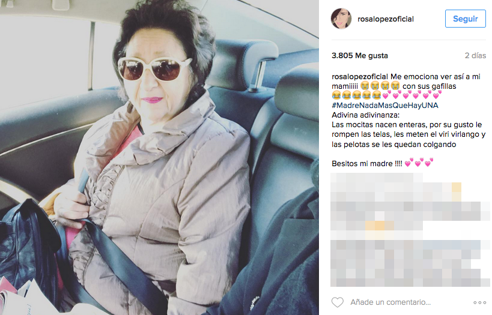Click the pink hearts after Besitos mi madre
492x315 pixels.
click(419, 163)
